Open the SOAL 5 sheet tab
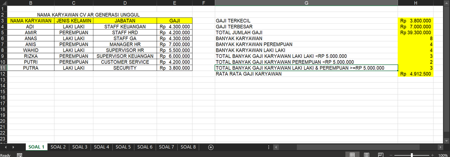The height and width of the screenshot is (157, 450). [x=123, y=147]
